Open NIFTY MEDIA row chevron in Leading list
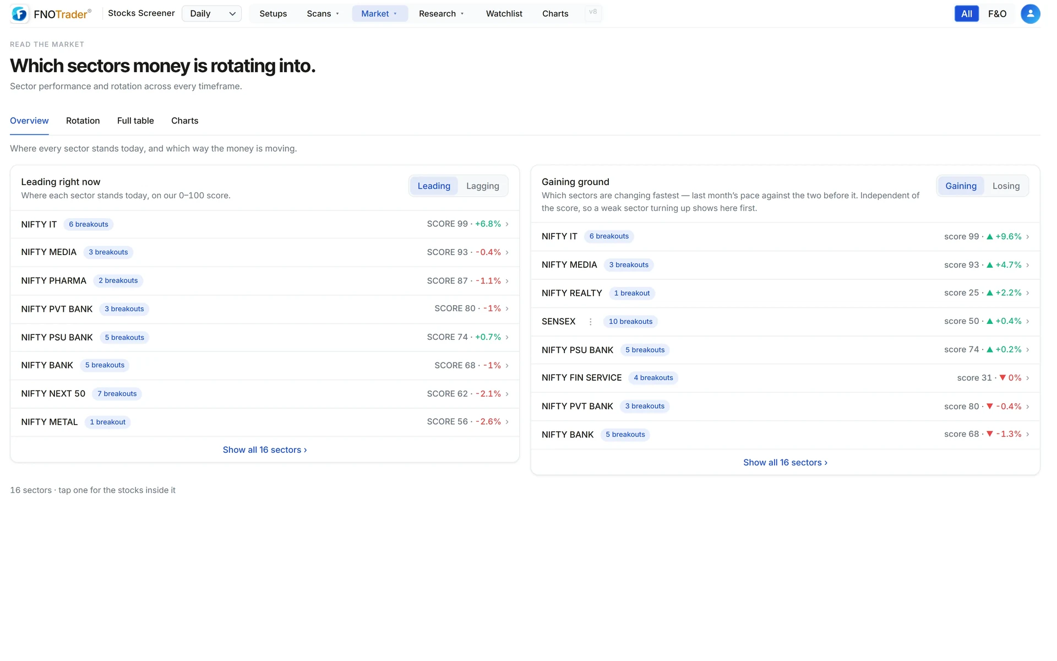 click(507, 252)
